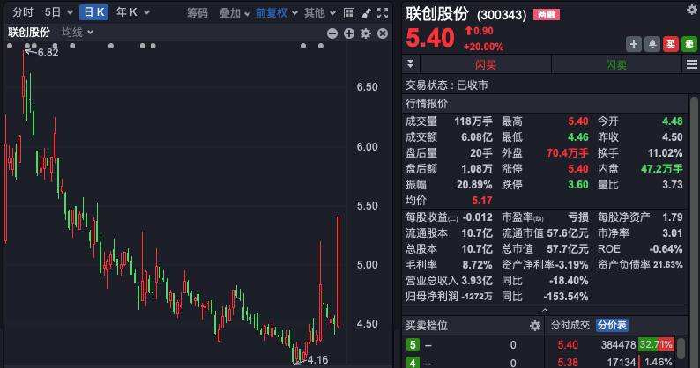The width and height of the screenshot is (700, 368).
Task: Collapse the quote panel with double-arrow
Action: (x=410, y=65)
